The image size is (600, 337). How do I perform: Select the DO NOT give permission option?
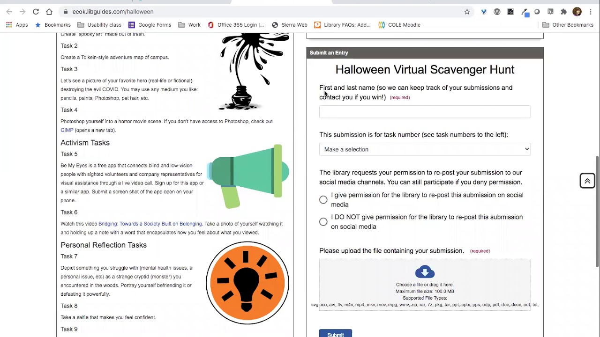click(x=323, y=222)
